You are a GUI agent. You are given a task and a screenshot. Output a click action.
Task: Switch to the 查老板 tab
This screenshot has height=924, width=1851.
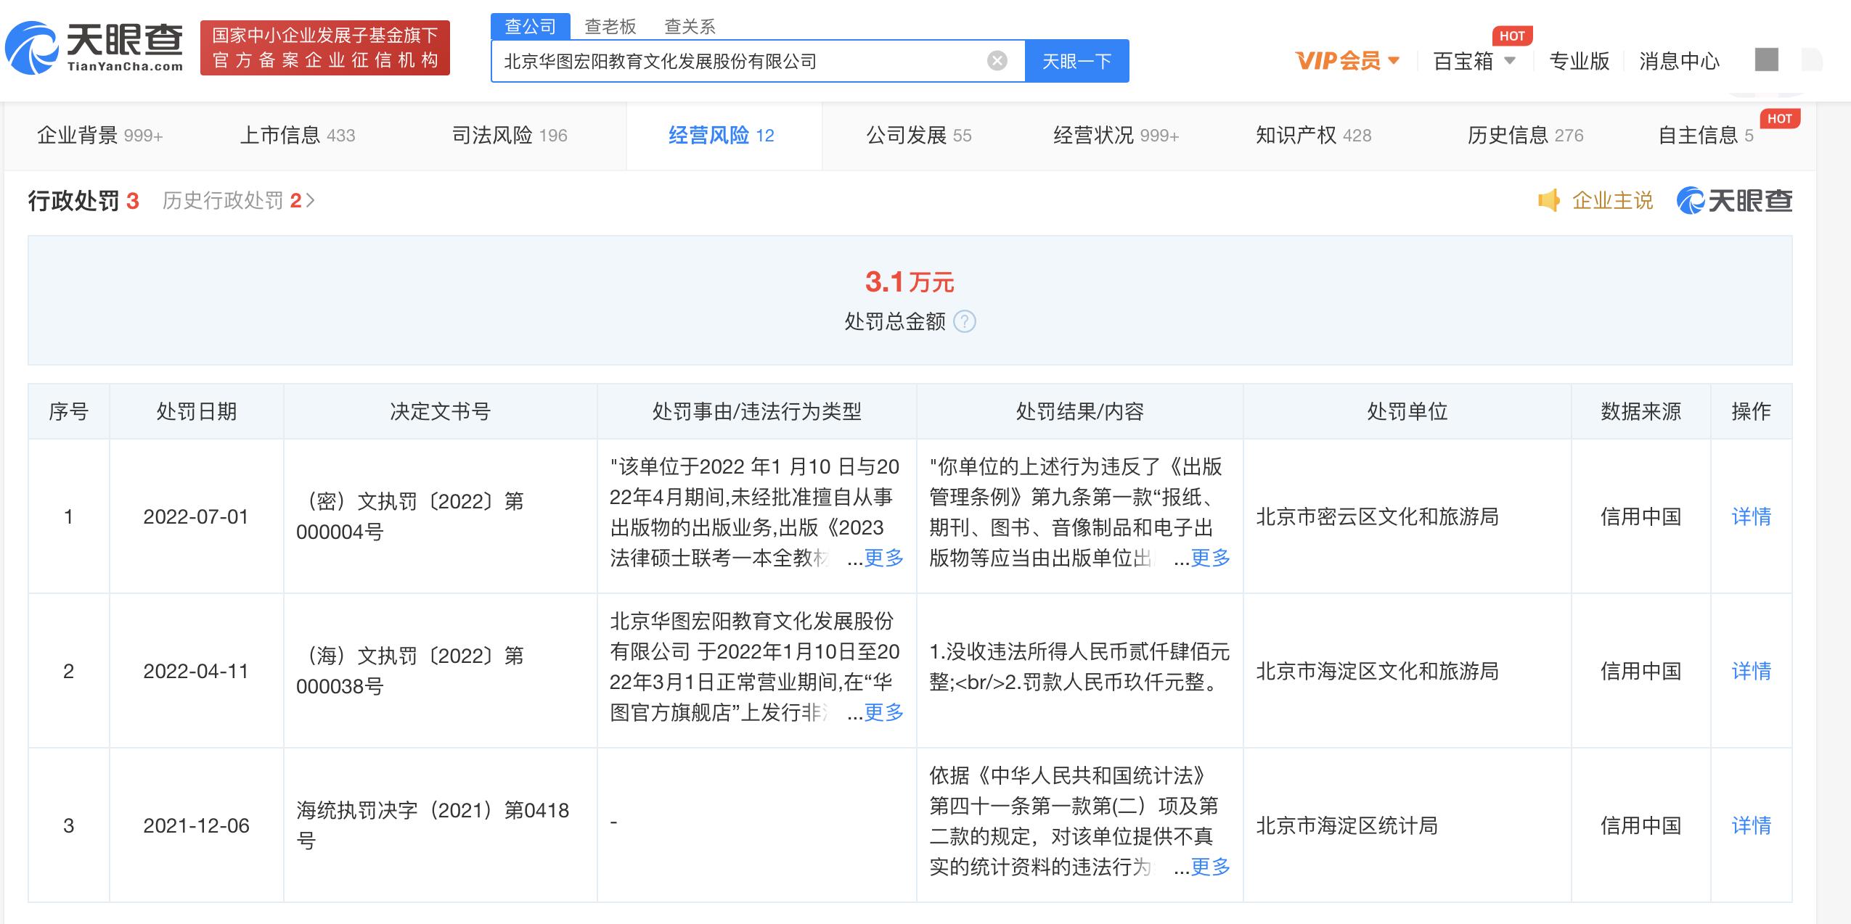tap(610, 26)
